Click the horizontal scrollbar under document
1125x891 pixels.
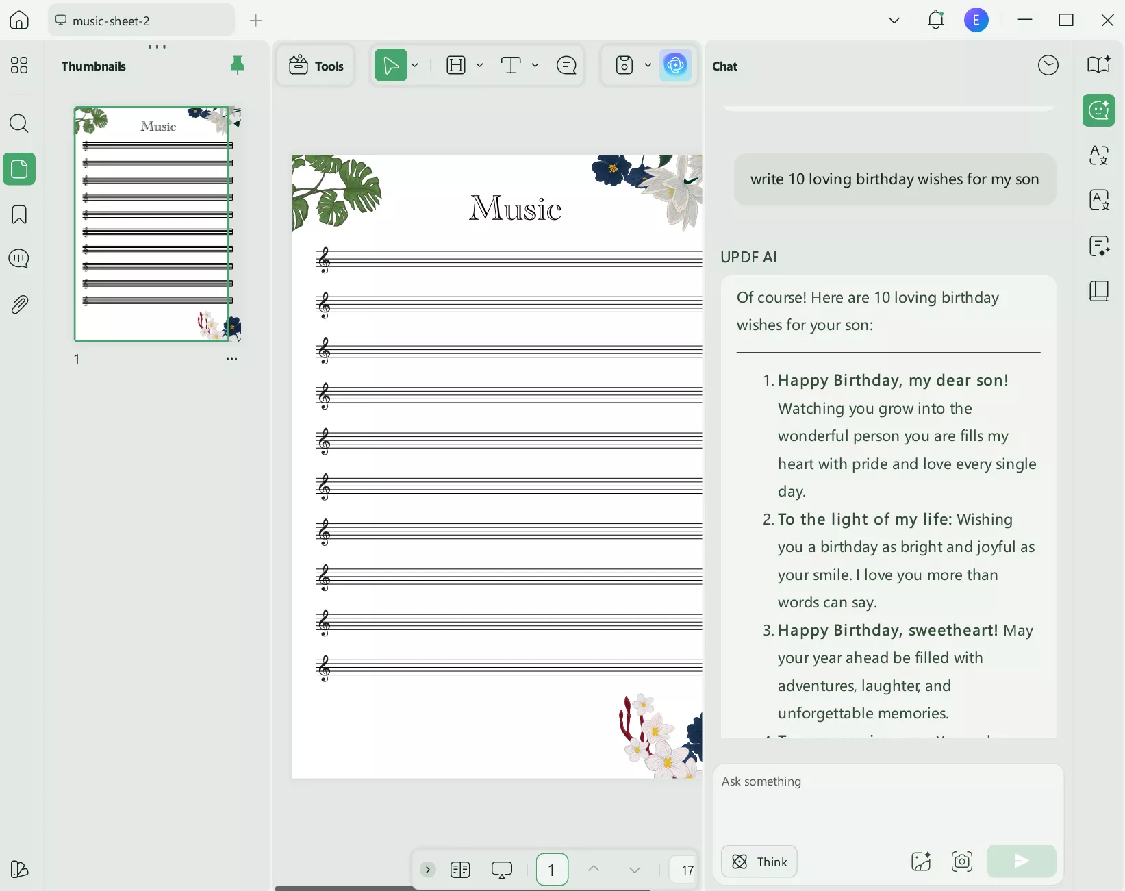[x=463, y=888]
